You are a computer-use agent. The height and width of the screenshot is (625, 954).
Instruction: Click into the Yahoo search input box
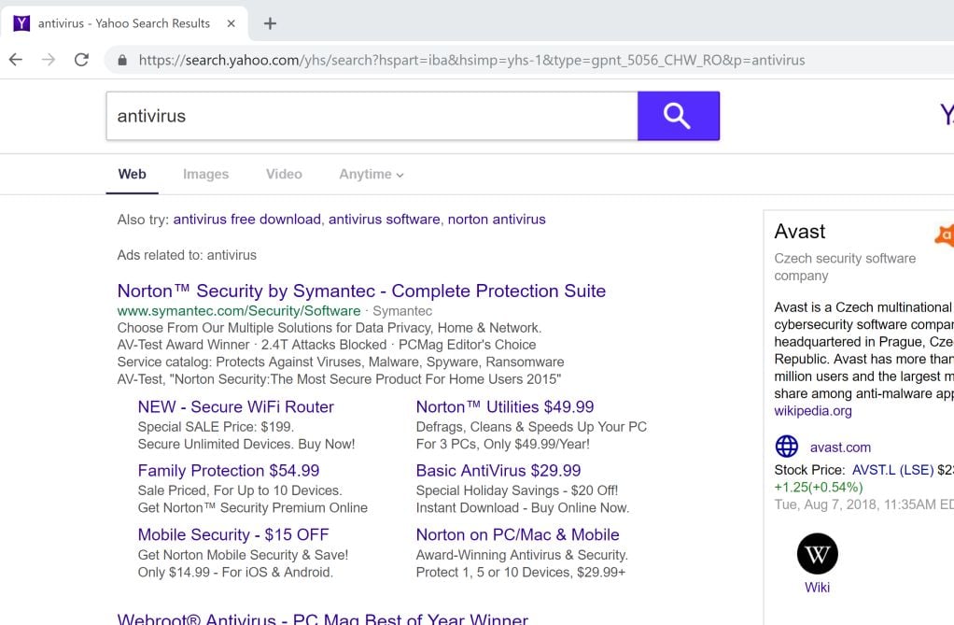click(x=372, y=116)
